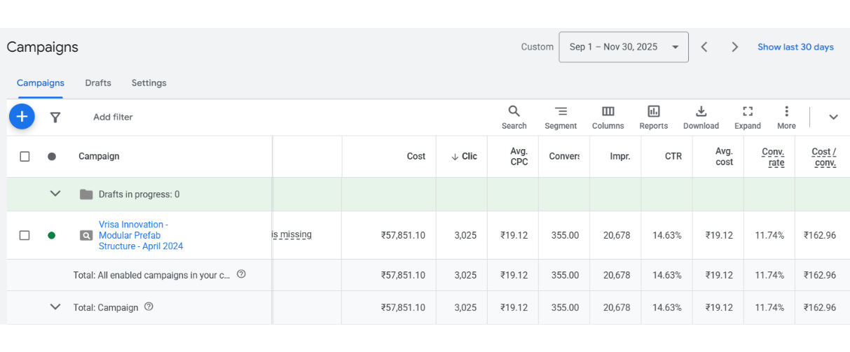Open the Search tool in toolbar
The height and width of the screenshot is (352, 850).
point(514,117)
